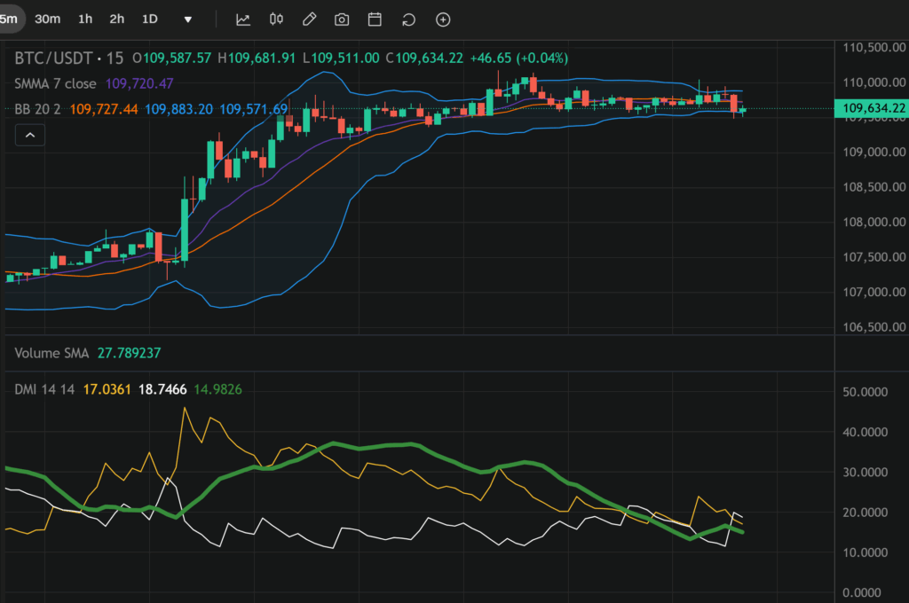The width and height of the screenshot is (909, 603).
Task: Switch to the 30m timeframe
Action: pos(48,20)
